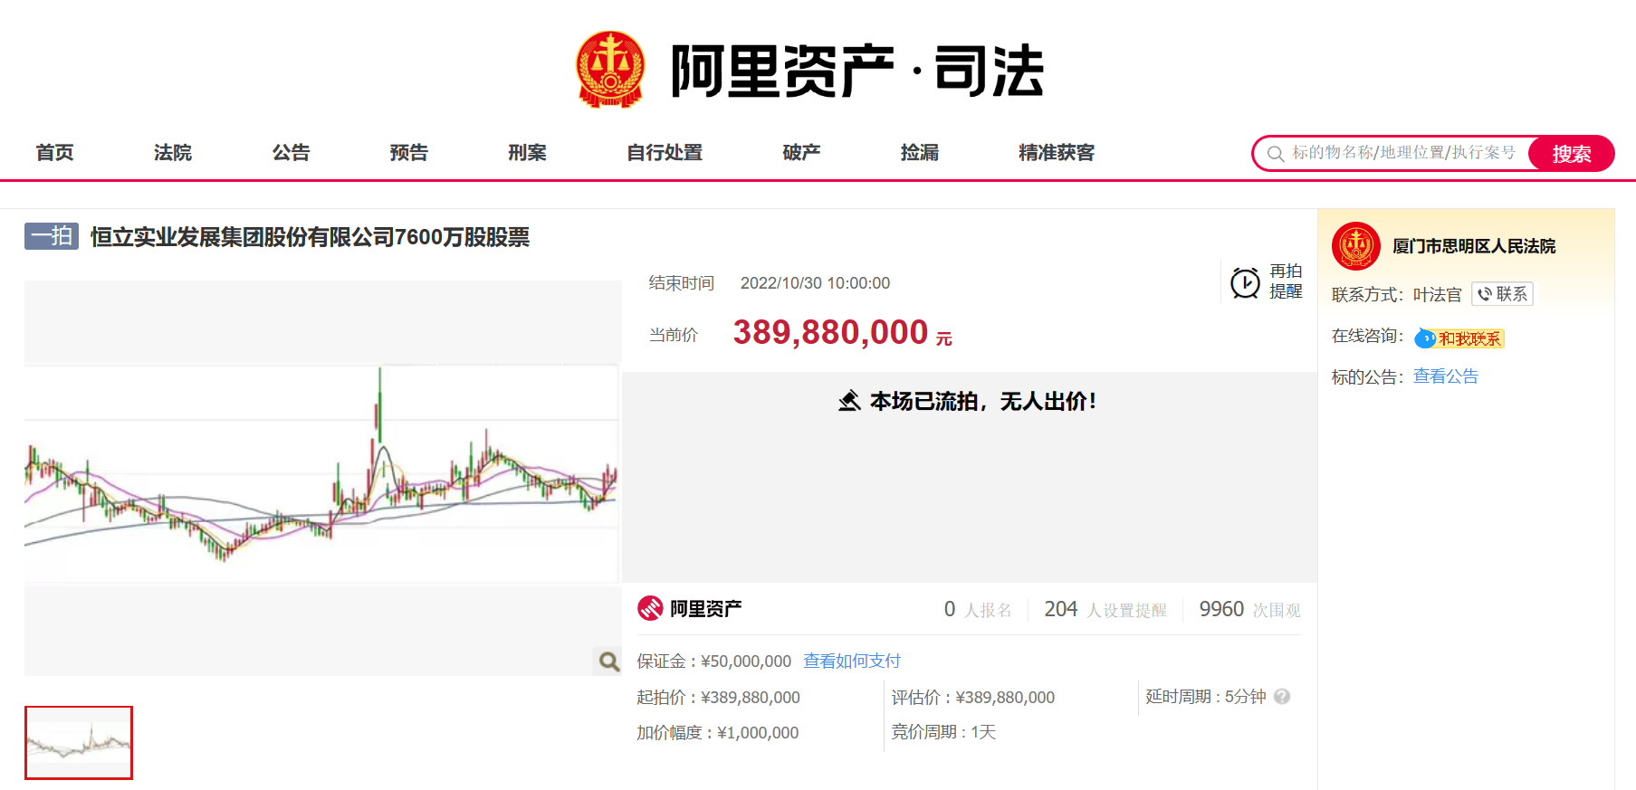Click the Xiamen Siming court emblem
Image resolution: width=1636 pixels, height=790 pixels.
(x=1355, y=246)
